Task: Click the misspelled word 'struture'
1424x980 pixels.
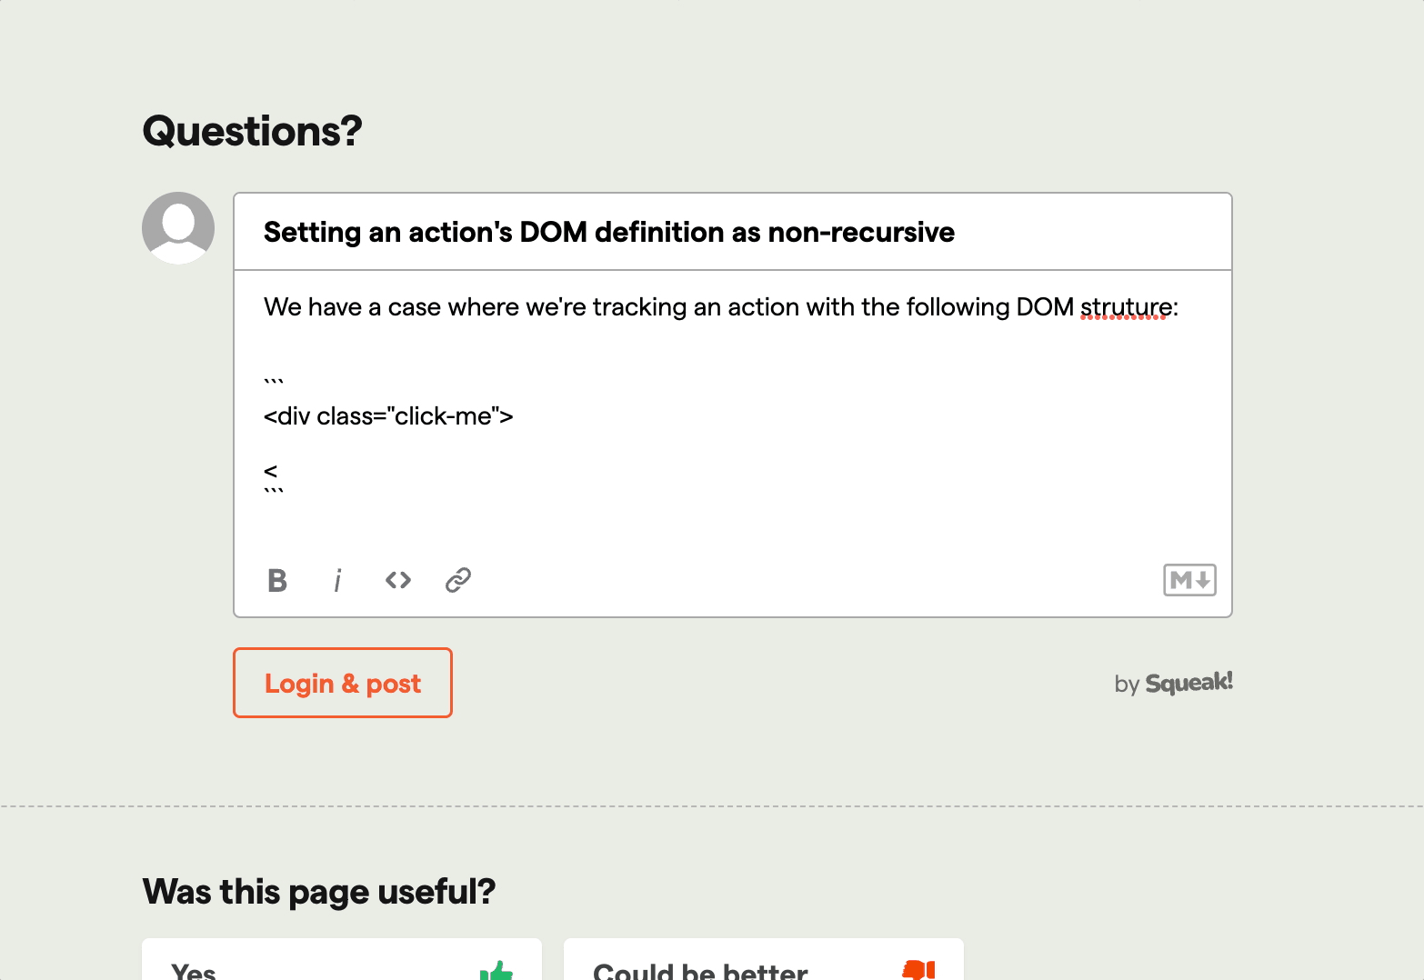Action: click(1126, 307)
